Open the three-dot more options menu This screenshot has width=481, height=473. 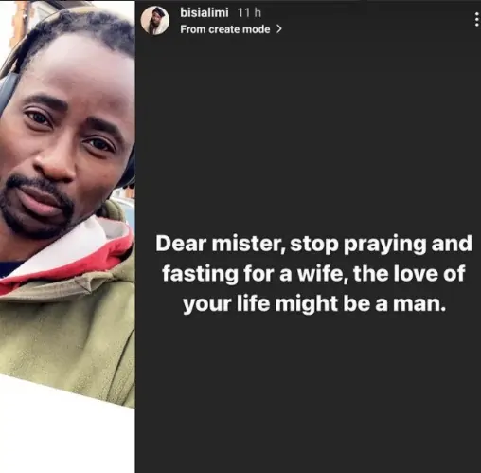476,20
